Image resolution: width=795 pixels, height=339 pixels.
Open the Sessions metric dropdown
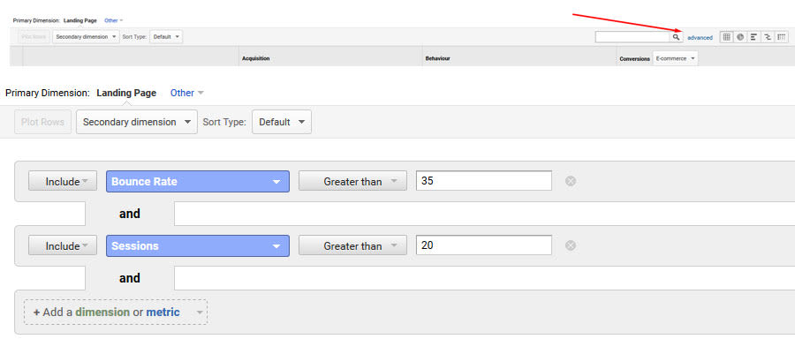click(198, 245)
